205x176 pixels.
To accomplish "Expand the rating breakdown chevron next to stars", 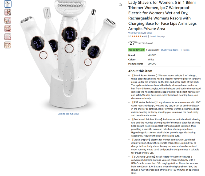I will tap(143, 36).
